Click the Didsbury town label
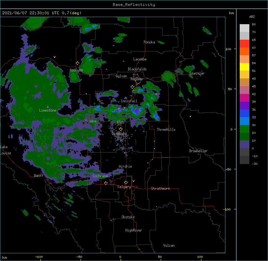 tap(119, 134)
